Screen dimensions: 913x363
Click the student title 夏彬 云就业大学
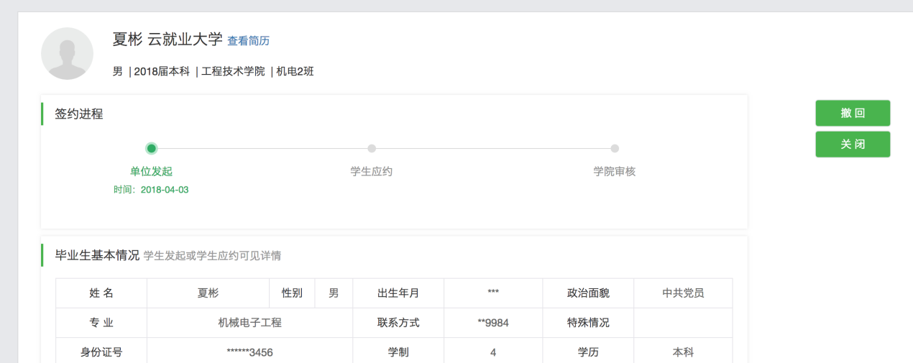coord(168,40)
